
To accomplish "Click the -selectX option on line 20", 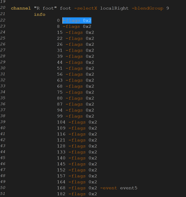I will point(85,8).
